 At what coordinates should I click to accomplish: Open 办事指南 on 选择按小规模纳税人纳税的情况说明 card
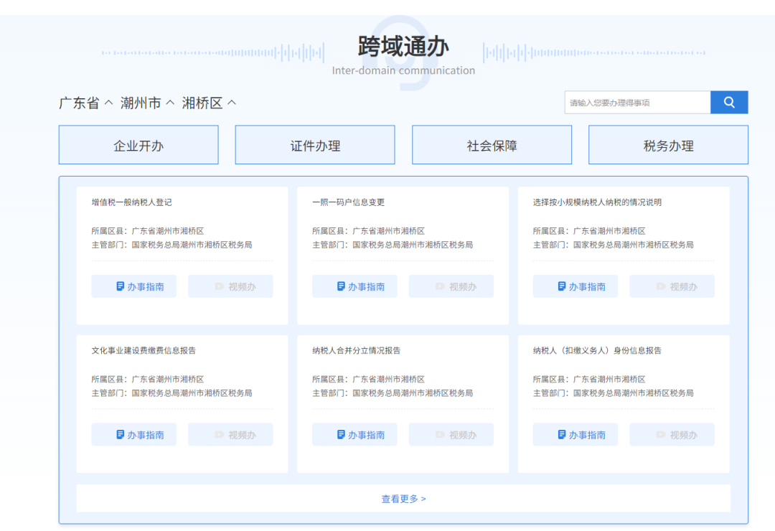(x=575, y=286)
